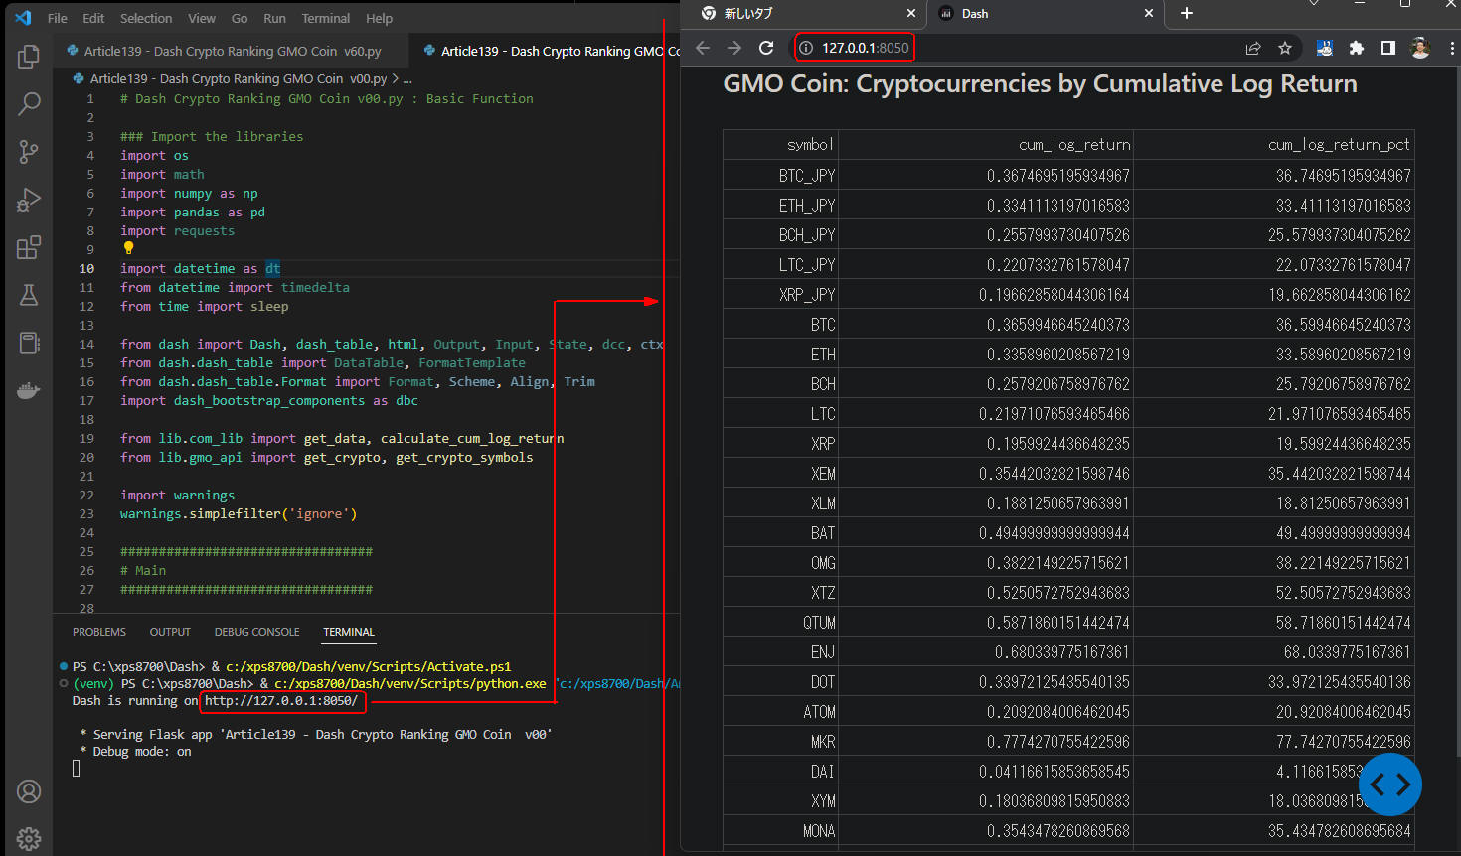
Task: Open the notebook icon in the activity bar
Action: [29, 343]
